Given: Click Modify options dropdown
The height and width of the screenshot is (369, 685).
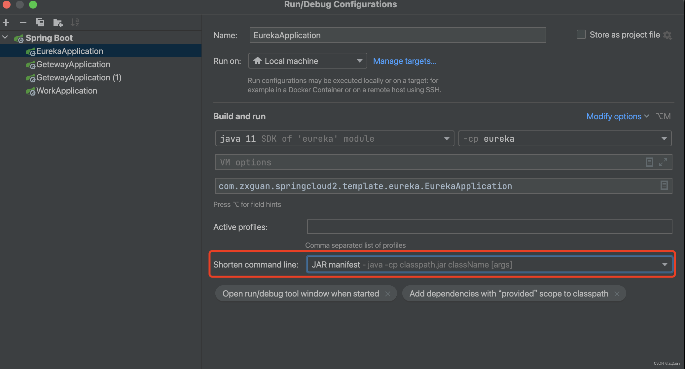Looking at the screenshot, I should pos(617,117).
